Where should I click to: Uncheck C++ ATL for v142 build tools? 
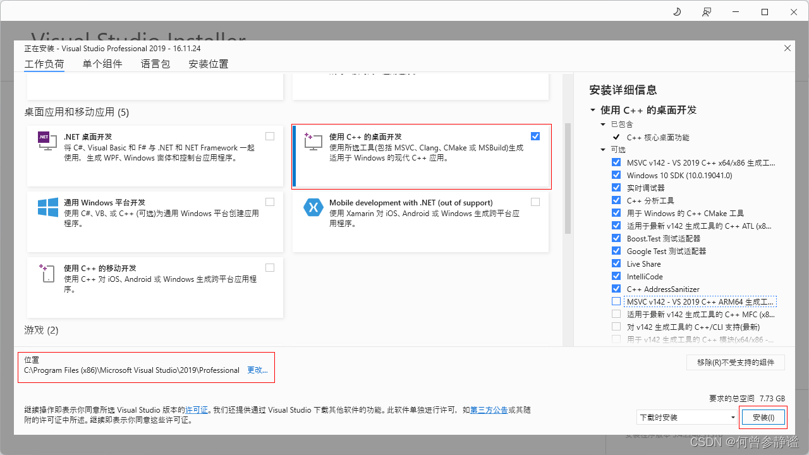(616, 226)
